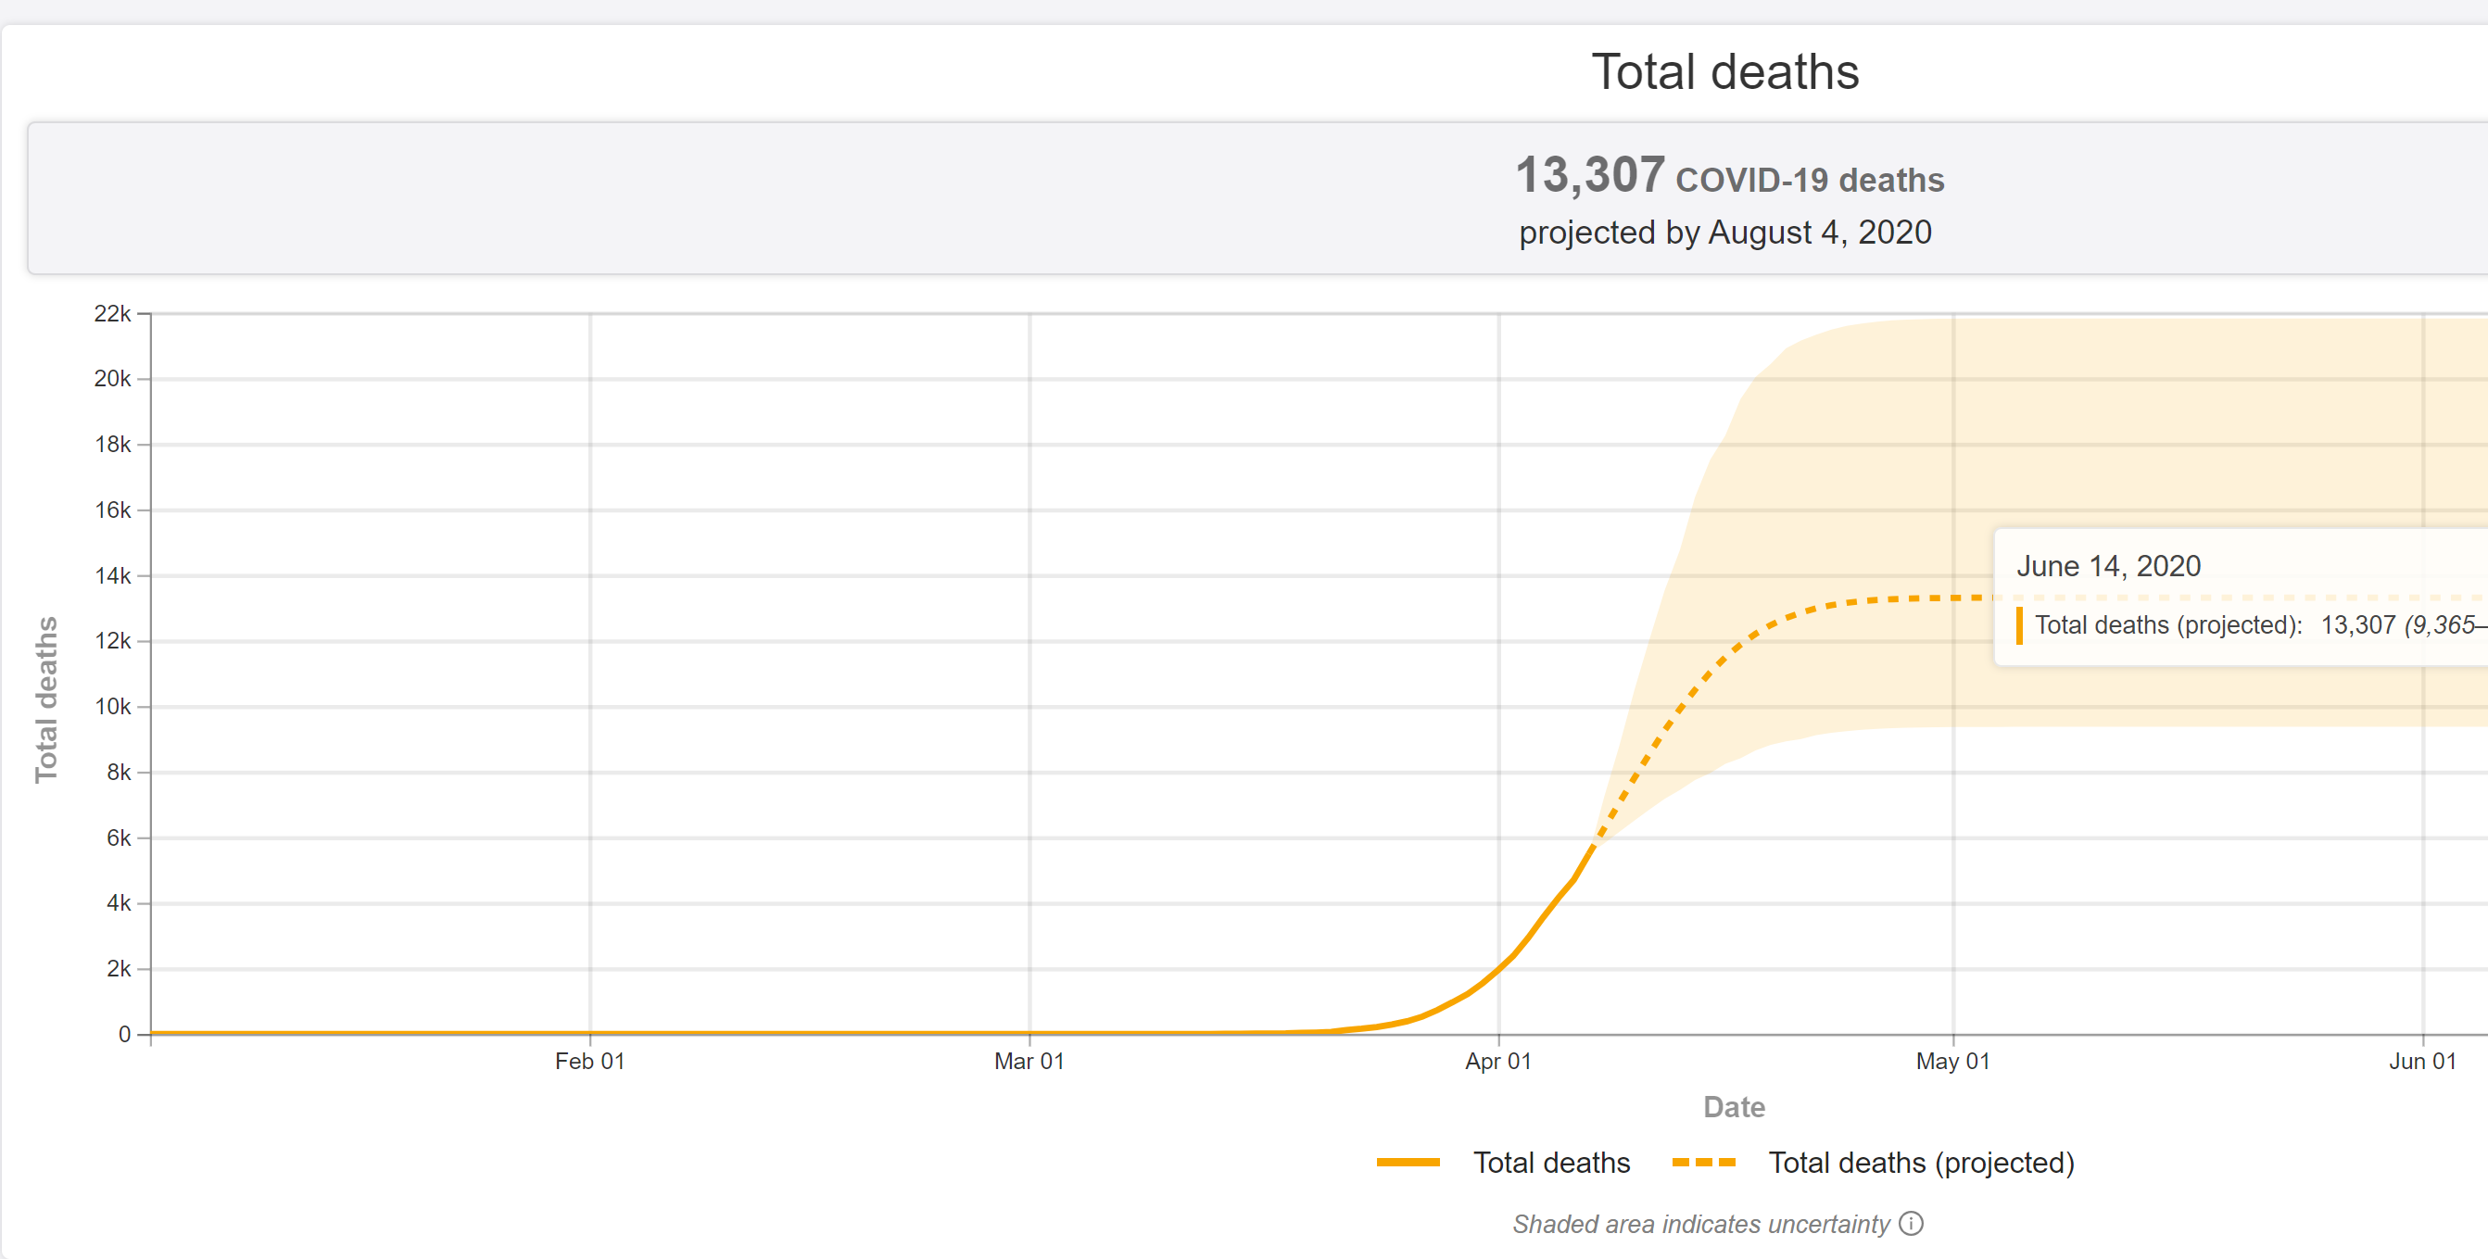Screen dimensions: 2488x1259
Task: Click the '6k' y-axis label
Action: (118, 838)
